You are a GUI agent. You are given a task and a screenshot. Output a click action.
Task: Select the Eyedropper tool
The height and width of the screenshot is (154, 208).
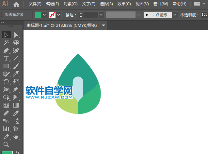point(16,113)
